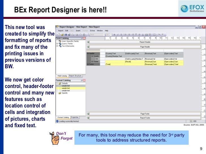This screenshot has width=206, height=154.
Task: Open the Extras menu
Action: pyautogui.click(x=93, y=30)
